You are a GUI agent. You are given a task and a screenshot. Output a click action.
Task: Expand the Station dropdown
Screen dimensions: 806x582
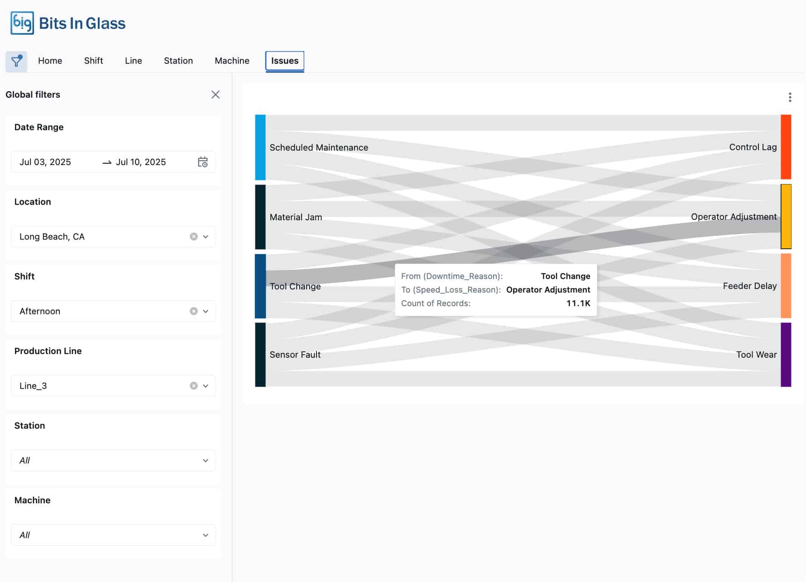(206, 460)
